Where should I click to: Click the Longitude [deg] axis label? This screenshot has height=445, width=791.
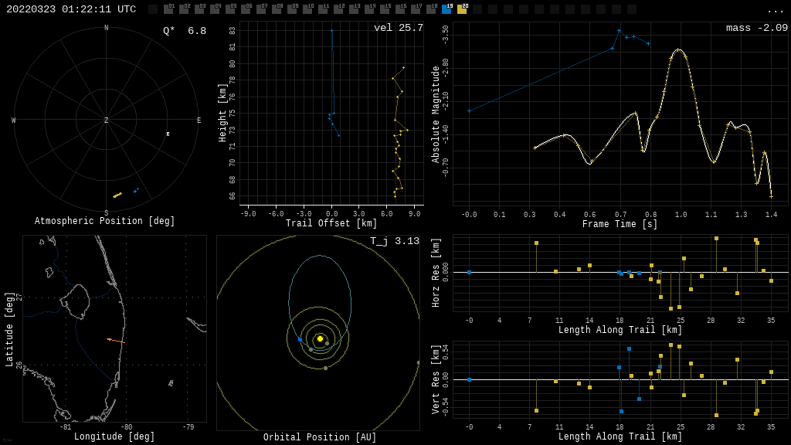(114, 437)
